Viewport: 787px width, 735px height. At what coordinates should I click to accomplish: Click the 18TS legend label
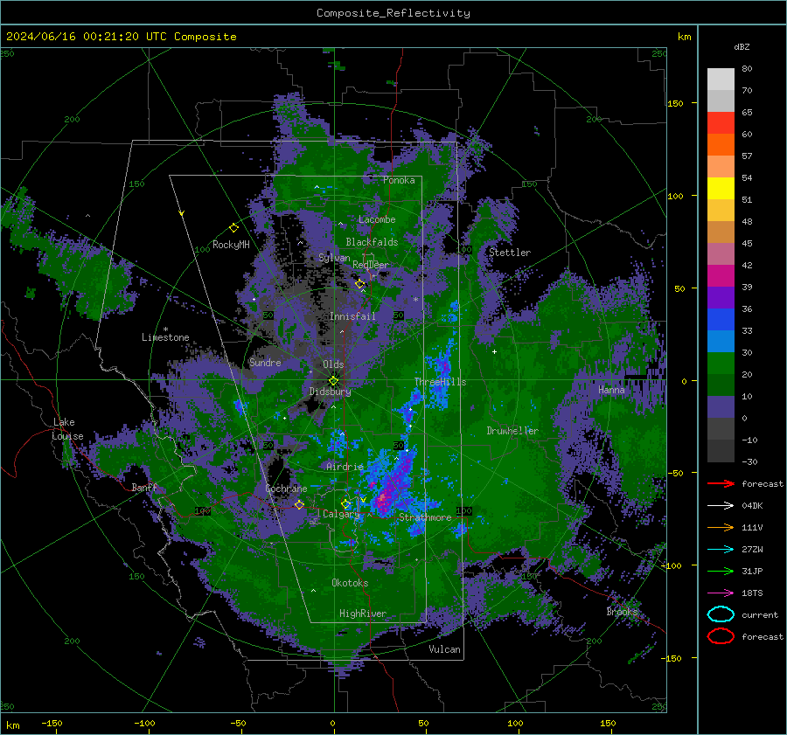752,593
